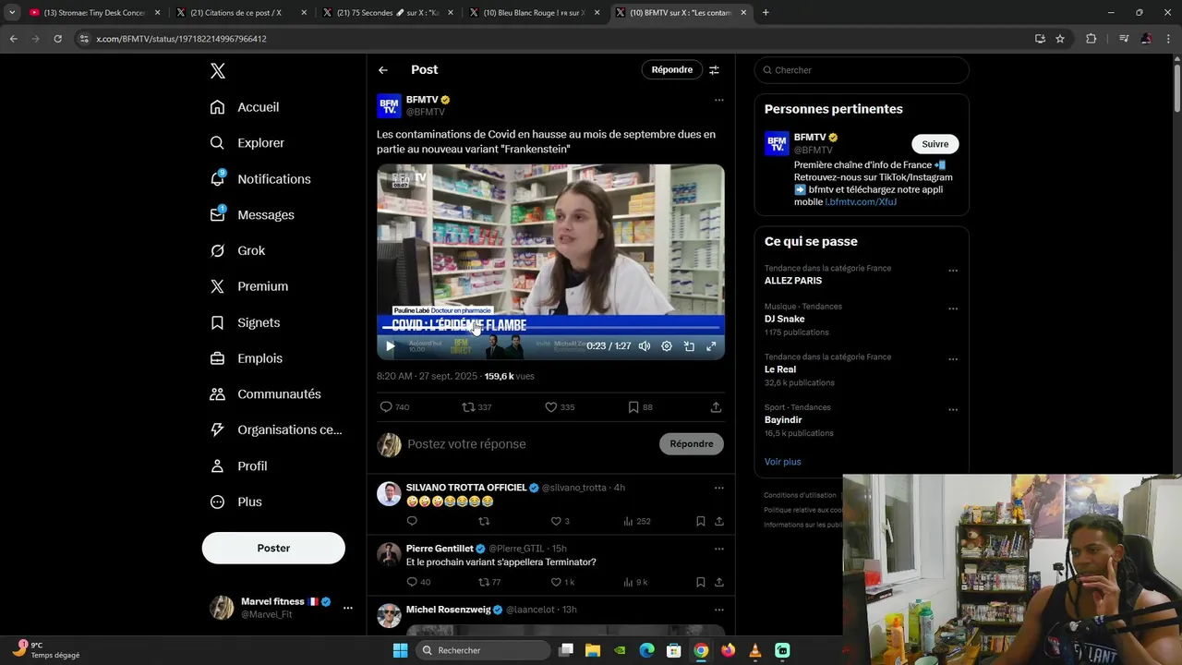
Task: Toggle video picture-in-picture mode
Action: click(x=689, y=346)
